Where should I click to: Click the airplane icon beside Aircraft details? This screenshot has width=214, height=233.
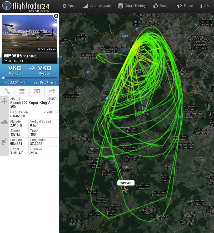click(x=4, y=101)
